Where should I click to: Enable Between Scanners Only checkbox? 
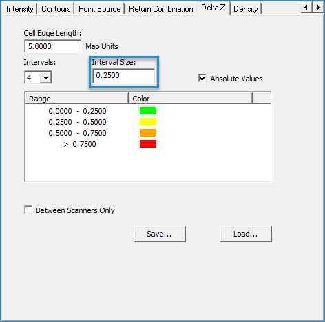(28, 210)
